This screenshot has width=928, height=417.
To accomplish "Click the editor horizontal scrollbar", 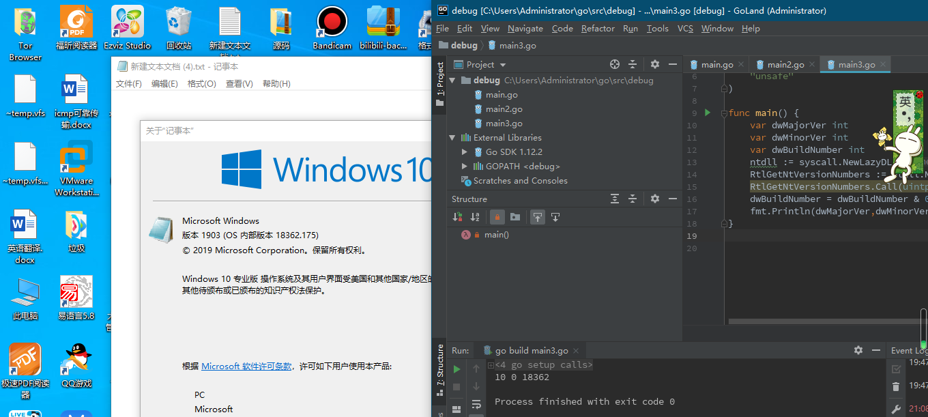I will click(x=819, y=321).
